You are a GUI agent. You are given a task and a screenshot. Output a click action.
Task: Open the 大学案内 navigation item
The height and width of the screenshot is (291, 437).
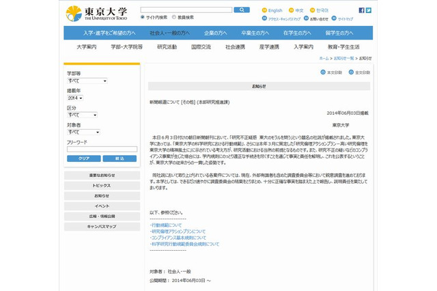[x=87, y=47]
